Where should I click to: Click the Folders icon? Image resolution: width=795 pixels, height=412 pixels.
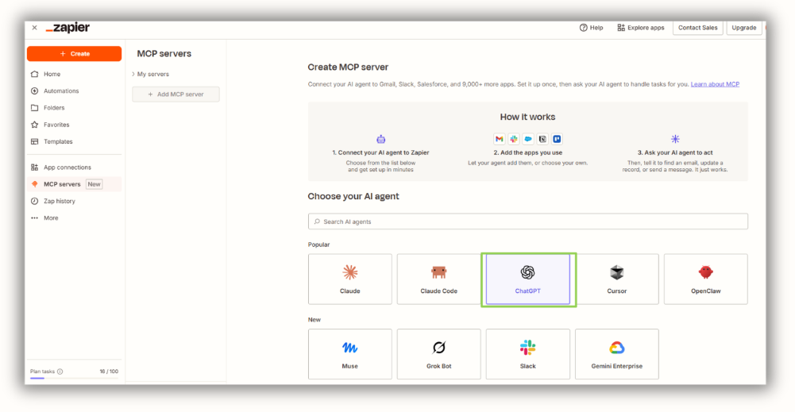pos(34,107)
